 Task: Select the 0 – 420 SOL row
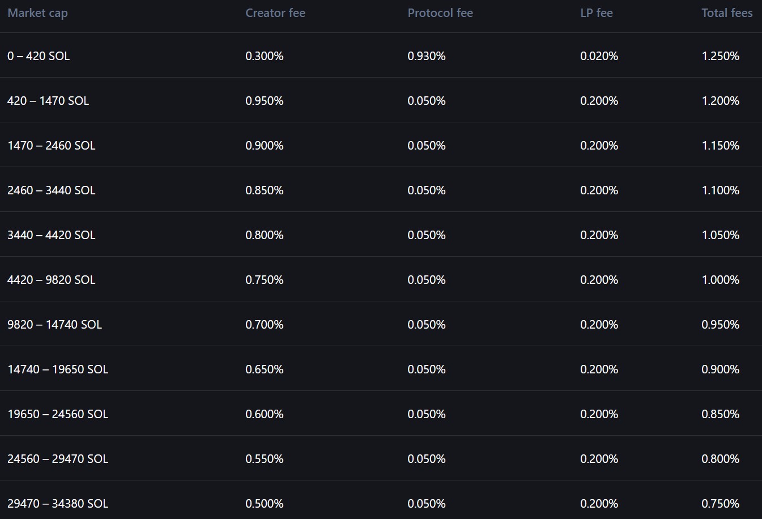(x=39, y=56)
